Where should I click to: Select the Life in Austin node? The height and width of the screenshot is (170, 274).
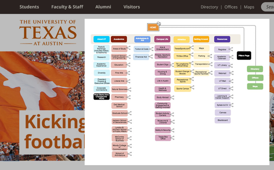(x=163, y=81)
